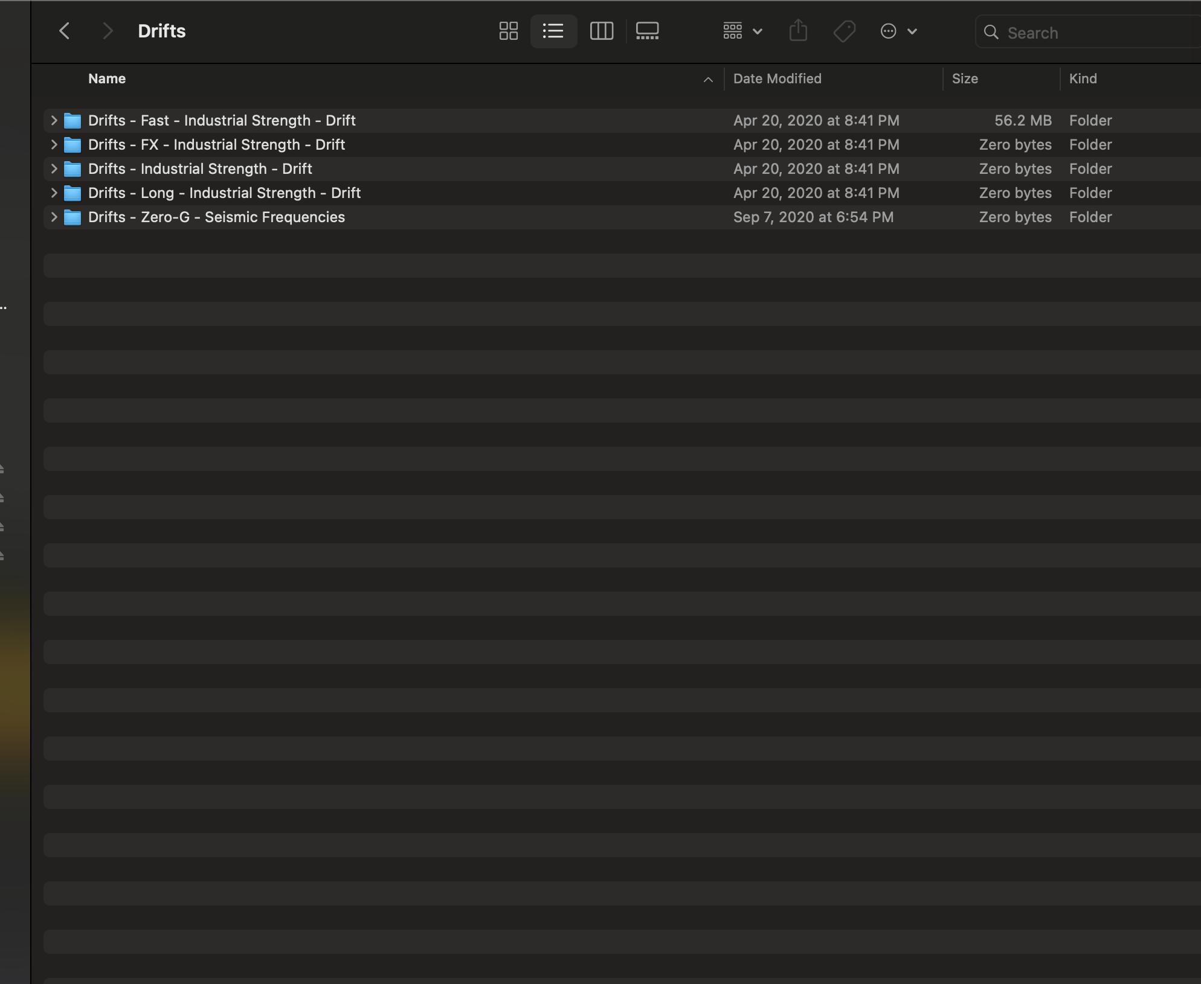Go back with the left arrow

pos(65,31)
